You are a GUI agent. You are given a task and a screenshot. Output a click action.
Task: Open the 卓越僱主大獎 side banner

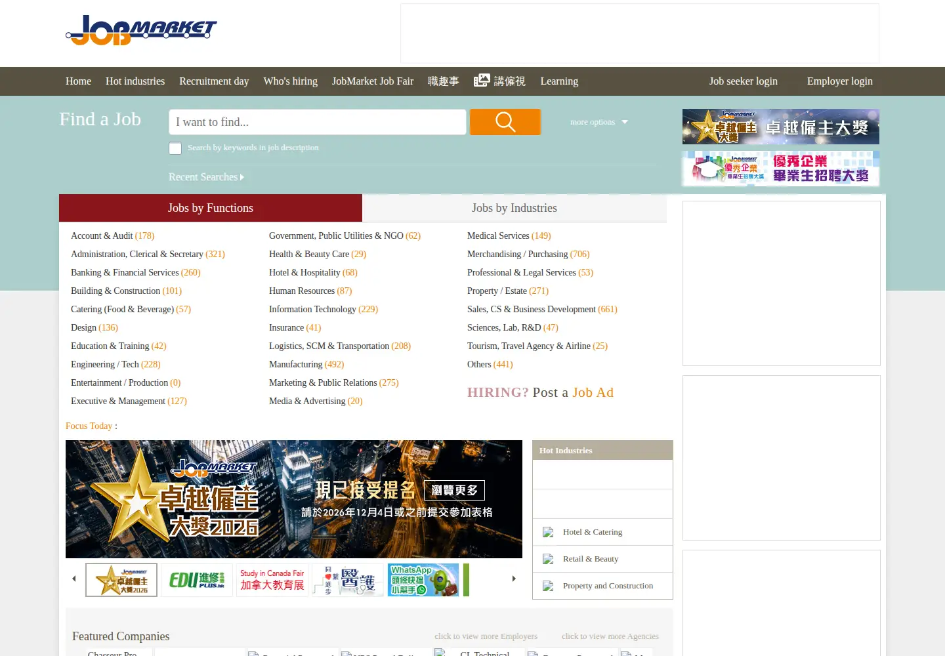coord(781,127)
